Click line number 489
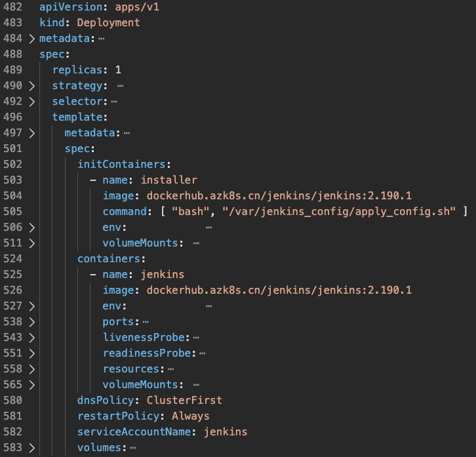This screenshot has height=457, width=476. coord(12,70)
